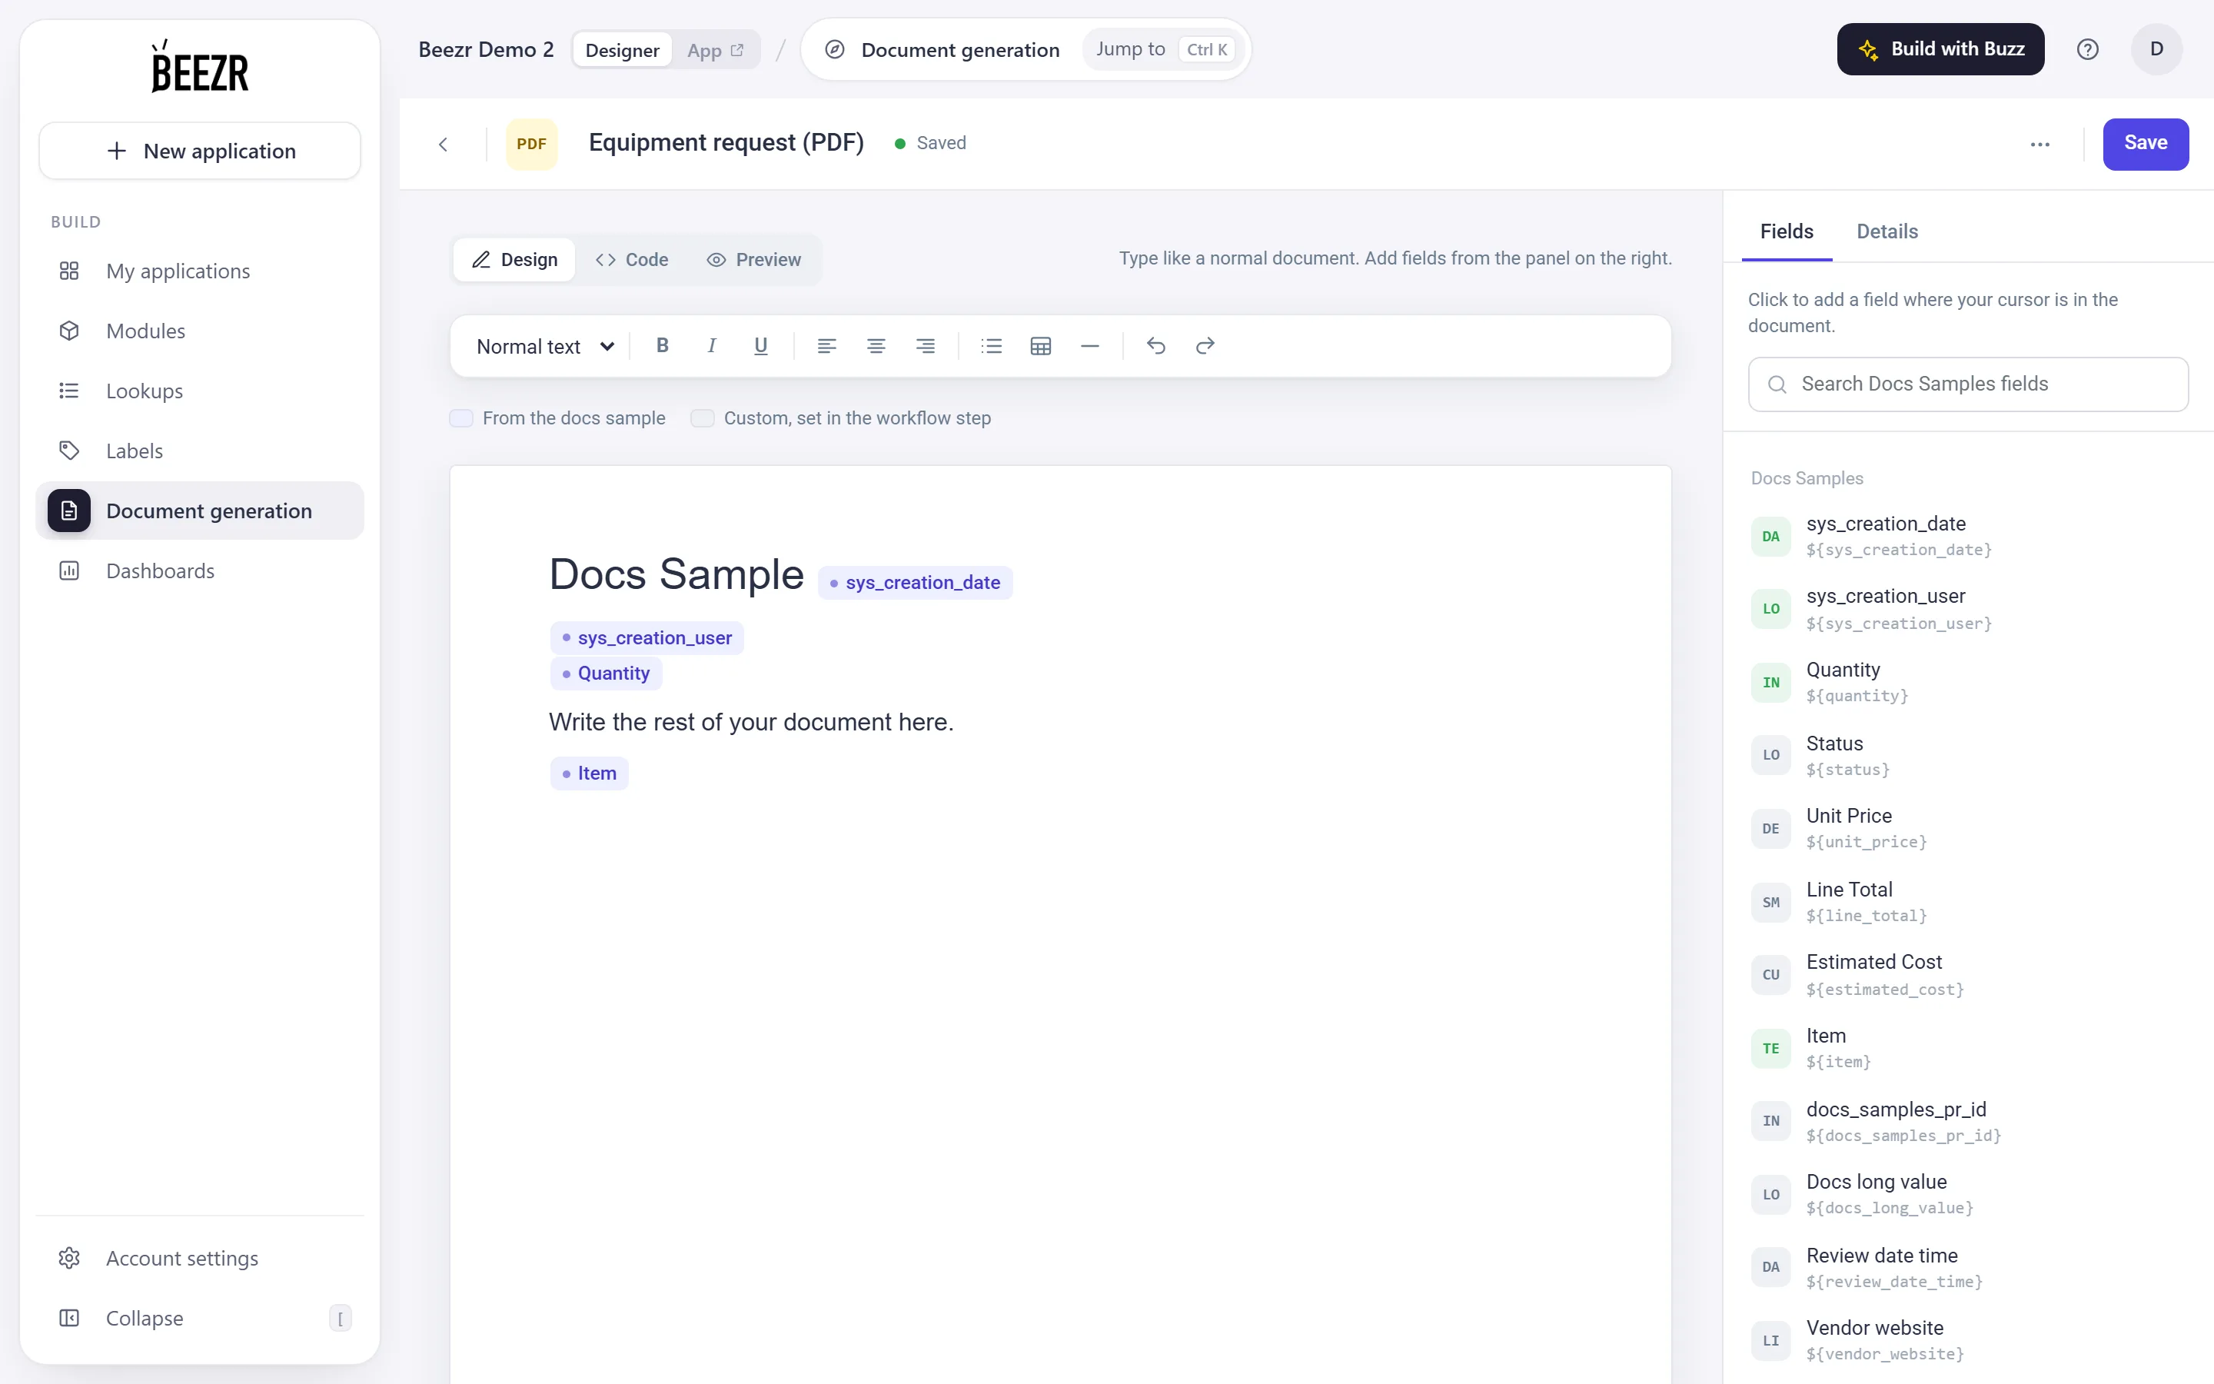This screenshot has height=1384, width=2214.
Task: Select the sys_creation_date chip in document
Action: (x=915, y=583)
